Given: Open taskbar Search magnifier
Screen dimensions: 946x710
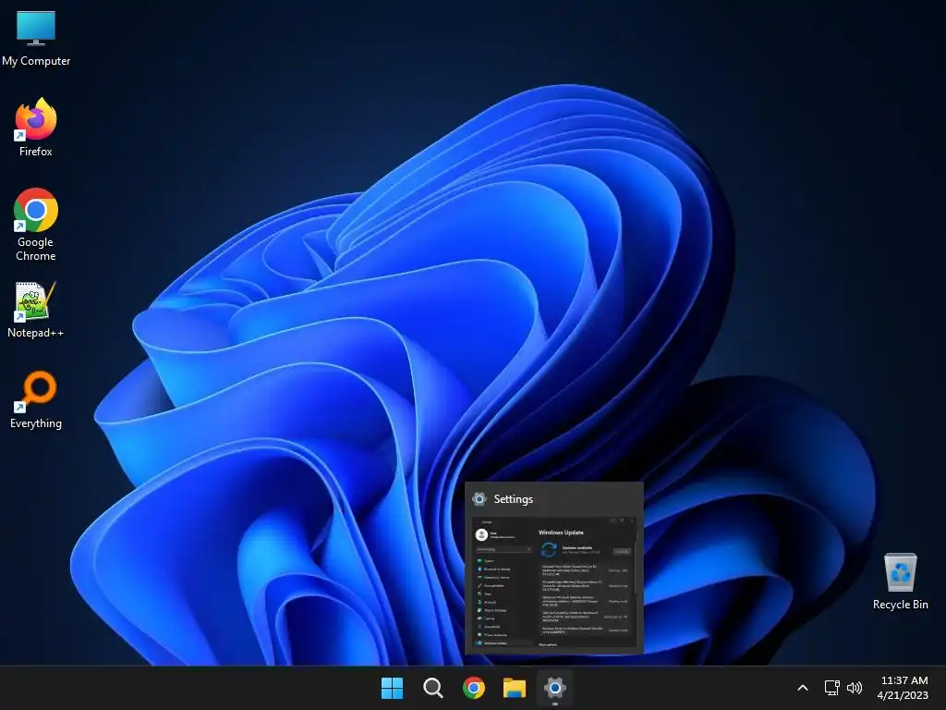Looking at the screenshot, I should tap(433, 688).
